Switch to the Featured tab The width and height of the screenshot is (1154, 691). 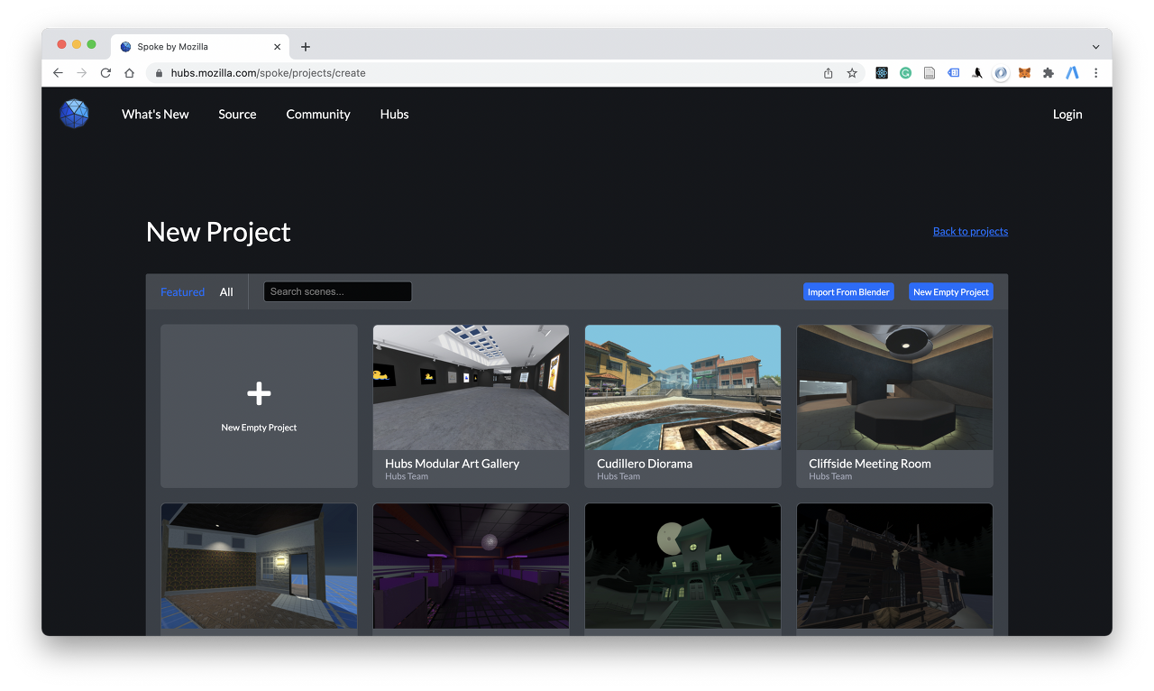(182, 291)
